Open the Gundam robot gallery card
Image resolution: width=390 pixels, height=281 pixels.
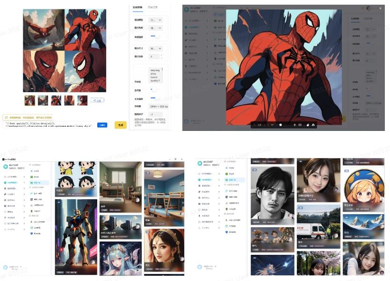tap(76, 237)
